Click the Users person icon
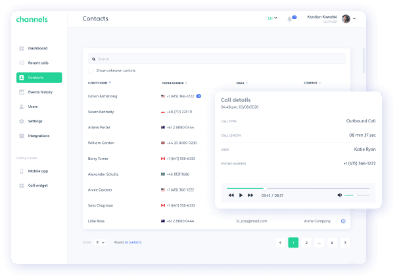Image resolution: width=397 pixels, height=279 pixels. coord(22,107)
